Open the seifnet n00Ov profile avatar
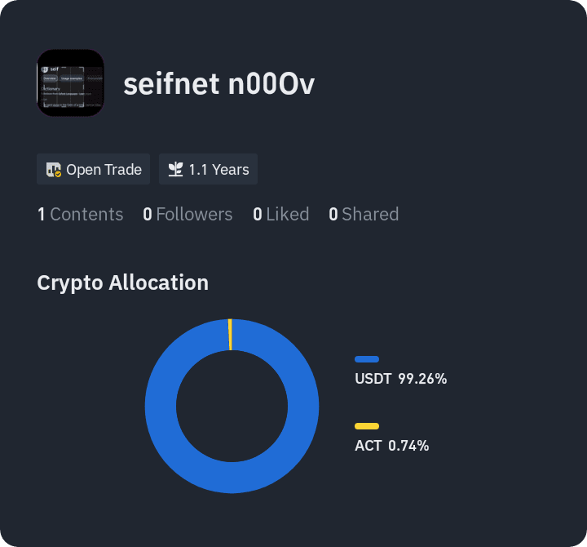The image size is (587, 547). coord(70,82)
